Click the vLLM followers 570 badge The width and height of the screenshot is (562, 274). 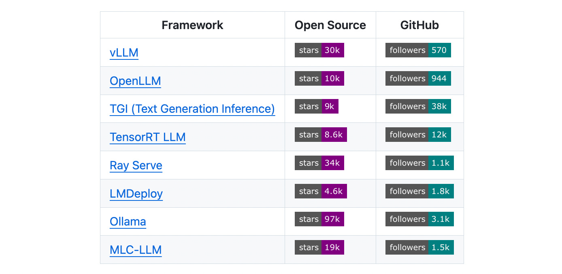418,50
